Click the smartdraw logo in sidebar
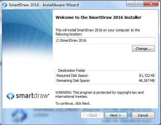This screenshot has height=125, width=161. 28,96
